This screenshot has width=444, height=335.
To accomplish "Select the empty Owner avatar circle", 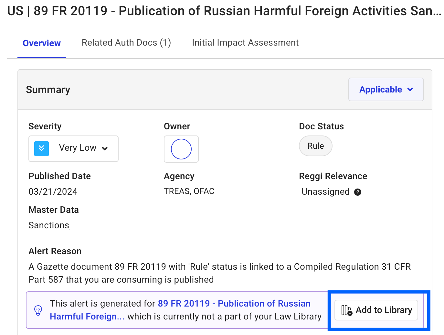I will coord(181,149).
